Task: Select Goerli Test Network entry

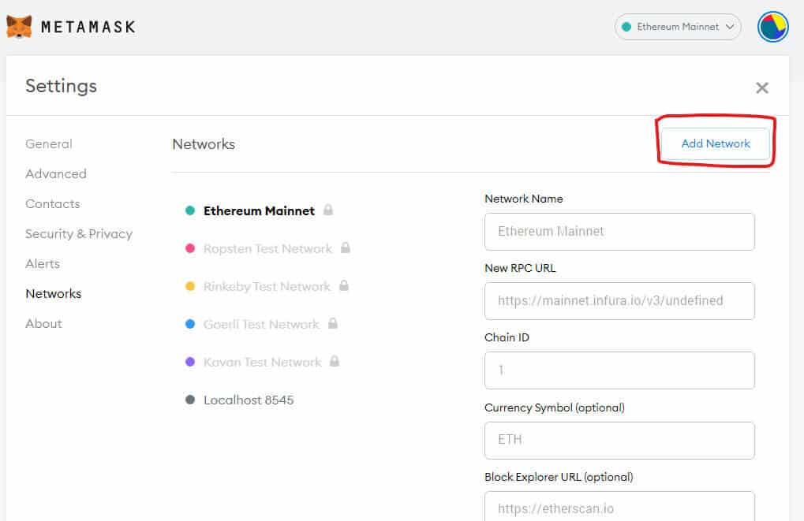Action: 261,324
